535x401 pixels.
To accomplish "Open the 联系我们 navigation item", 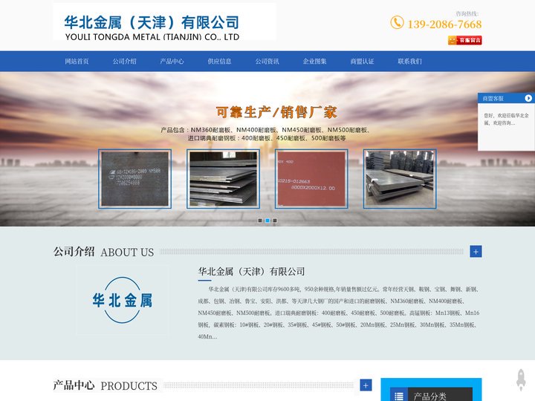I will click(x=409, y=62).
